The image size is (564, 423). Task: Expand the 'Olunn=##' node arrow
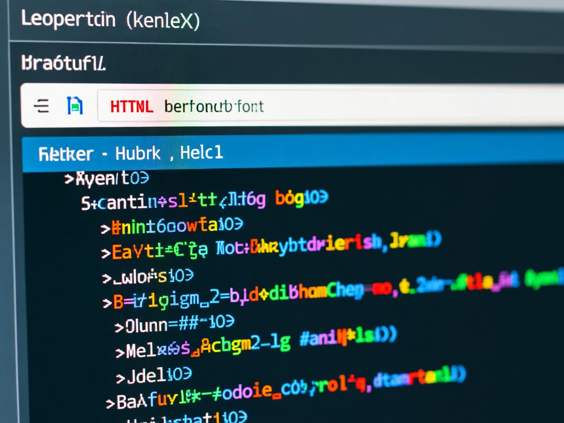pos(119,327)
